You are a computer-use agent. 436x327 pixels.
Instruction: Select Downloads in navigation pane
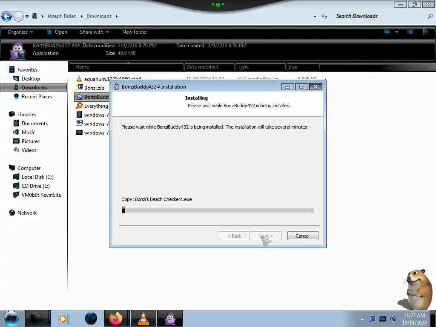[x=34, y=88]
